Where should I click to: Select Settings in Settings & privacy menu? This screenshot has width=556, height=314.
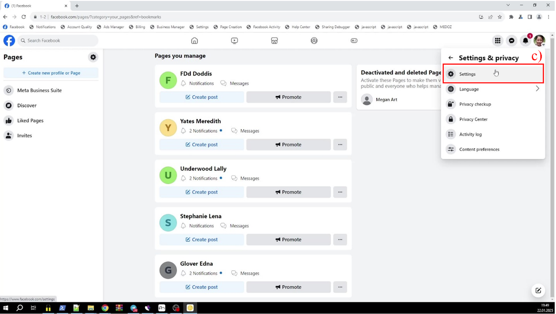click(493, 74)
